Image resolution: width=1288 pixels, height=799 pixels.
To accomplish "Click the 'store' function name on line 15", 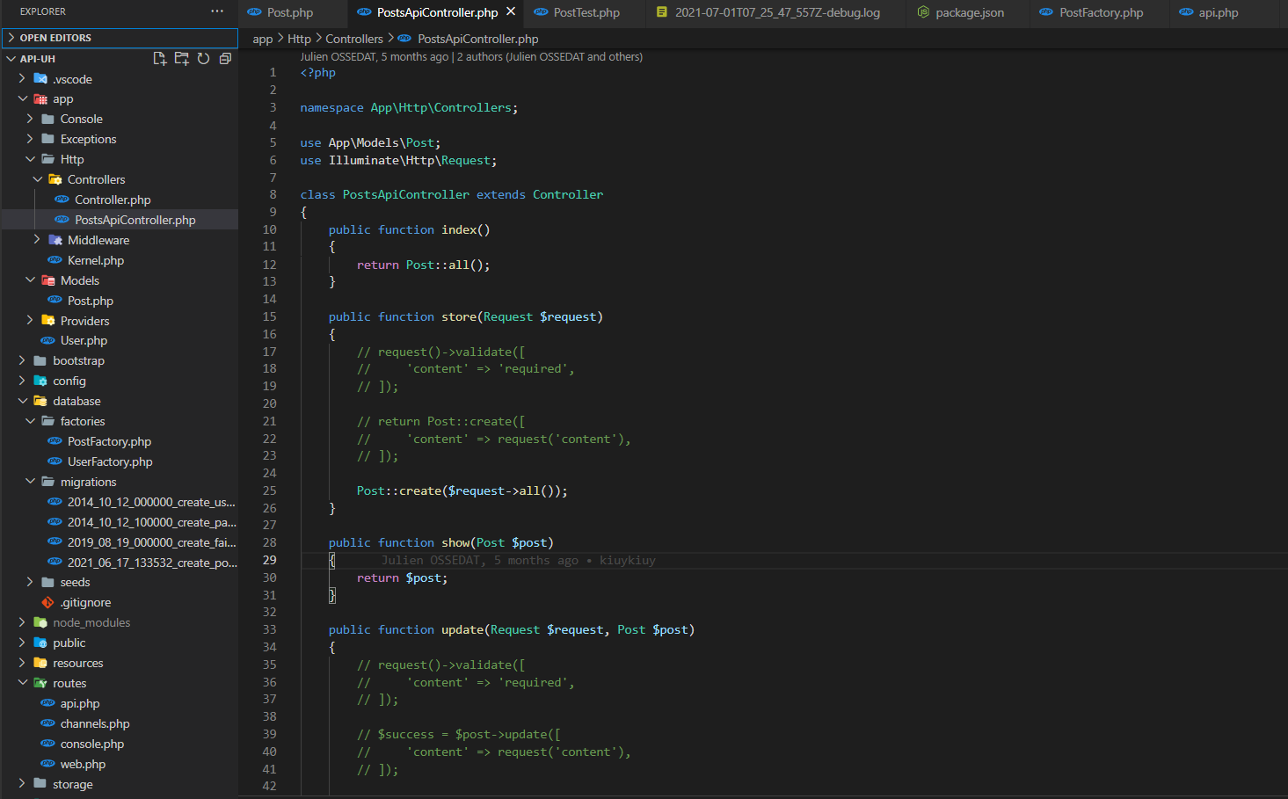I will pos(459,316).
